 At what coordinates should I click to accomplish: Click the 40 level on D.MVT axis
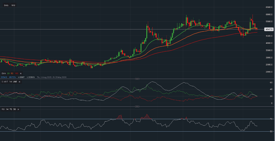coord(271,89)
